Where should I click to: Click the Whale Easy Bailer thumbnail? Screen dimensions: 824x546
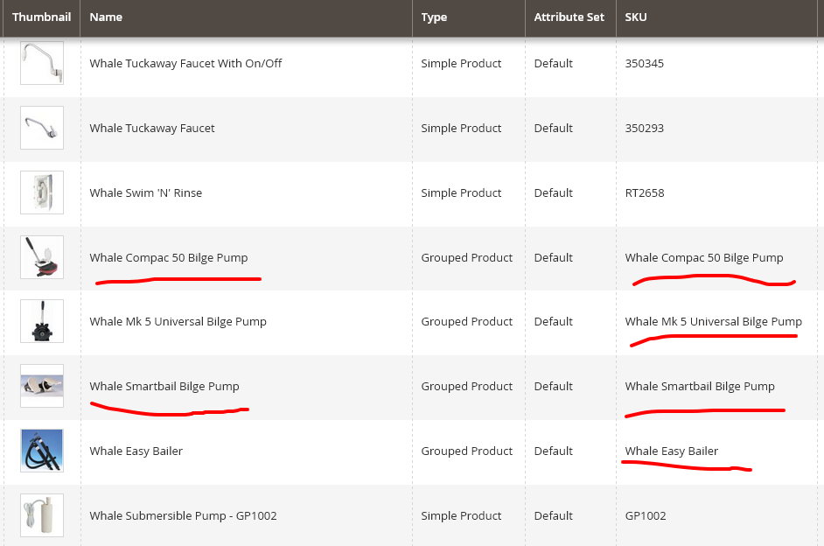tap(41, 450)
